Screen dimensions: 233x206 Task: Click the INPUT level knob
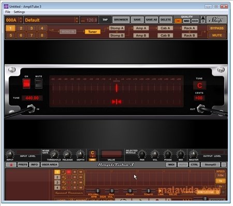(10, 154)
